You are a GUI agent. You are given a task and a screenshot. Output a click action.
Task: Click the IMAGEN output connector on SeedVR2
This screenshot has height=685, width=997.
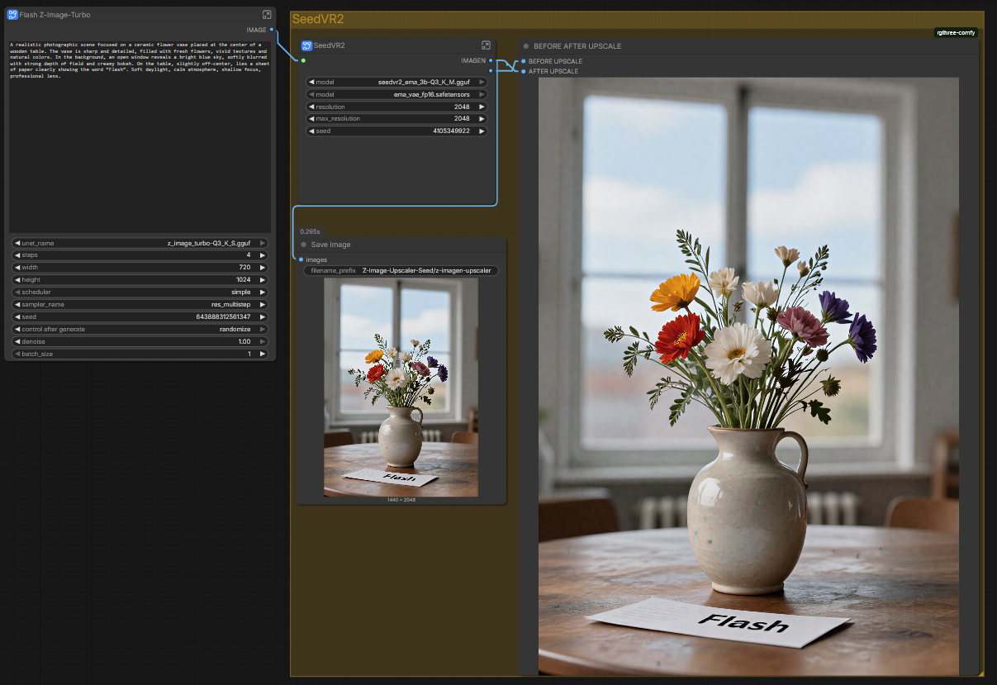point(491,60)
